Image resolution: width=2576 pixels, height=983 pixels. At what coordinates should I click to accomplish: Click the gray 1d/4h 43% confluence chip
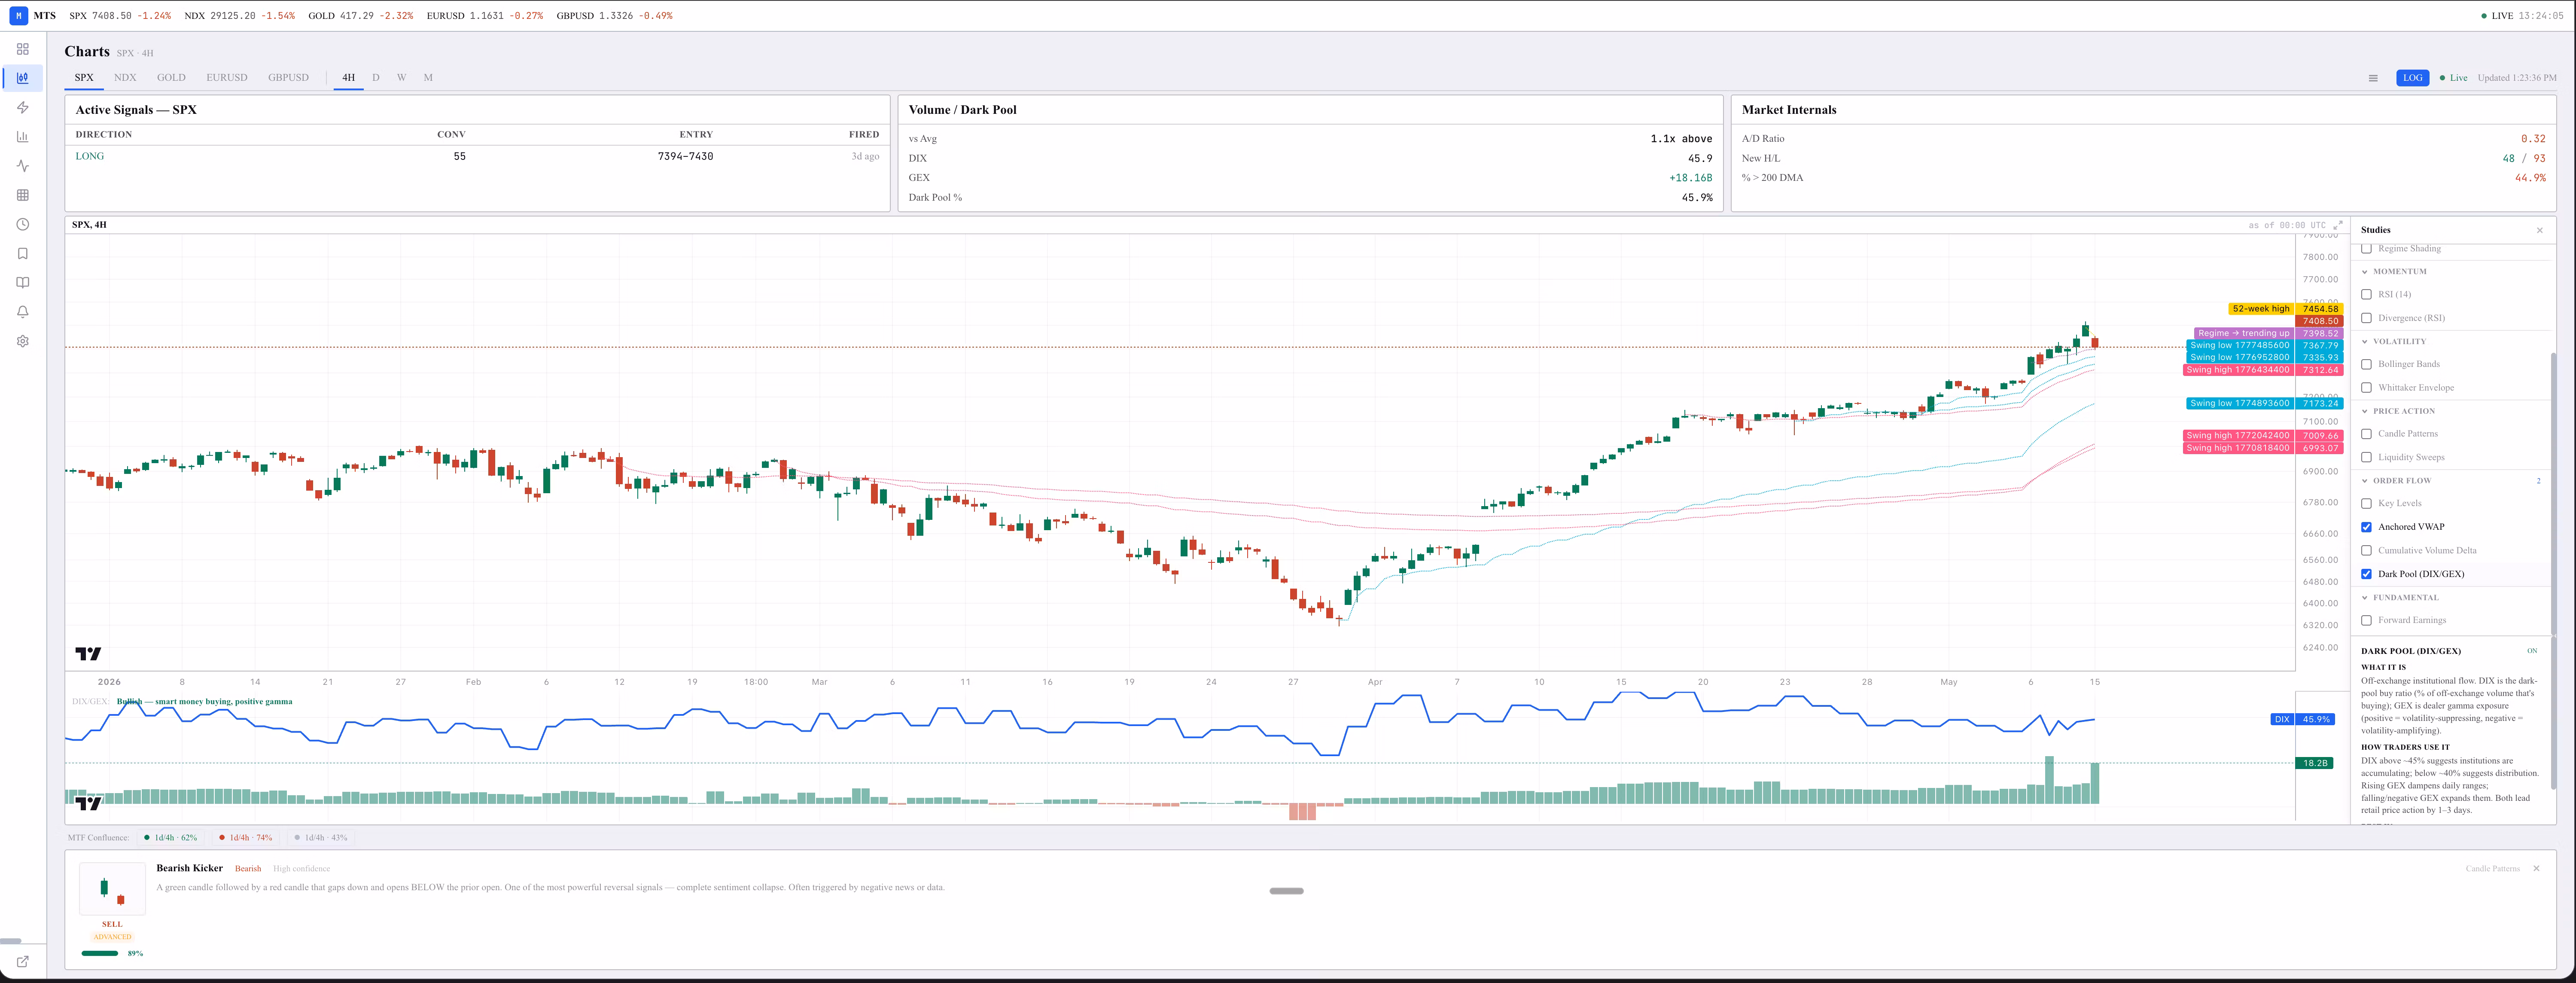point(320,838)
